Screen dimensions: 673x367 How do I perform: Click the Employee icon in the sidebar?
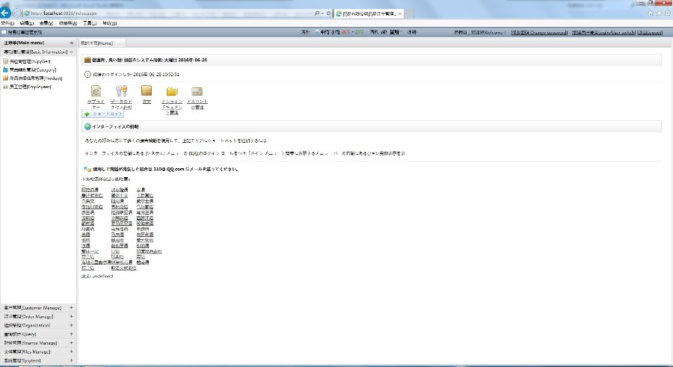tap(5, 87)
